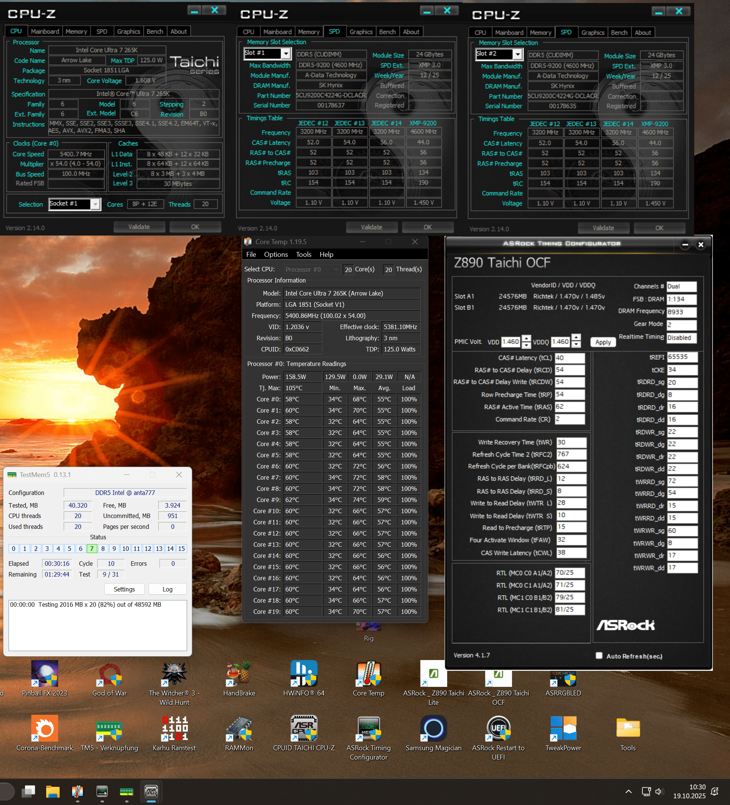Switch to the Mainboard tab in the left CPU-Z window

[45, 32]
